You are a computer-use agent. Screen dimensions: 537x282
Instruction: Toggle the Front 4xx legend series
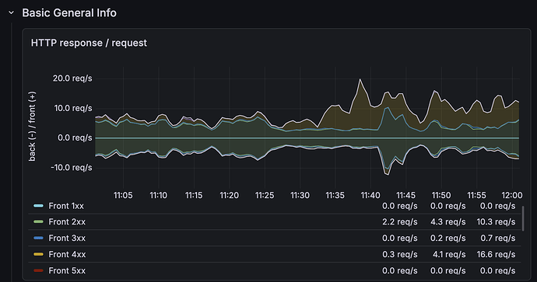(67, 254)
